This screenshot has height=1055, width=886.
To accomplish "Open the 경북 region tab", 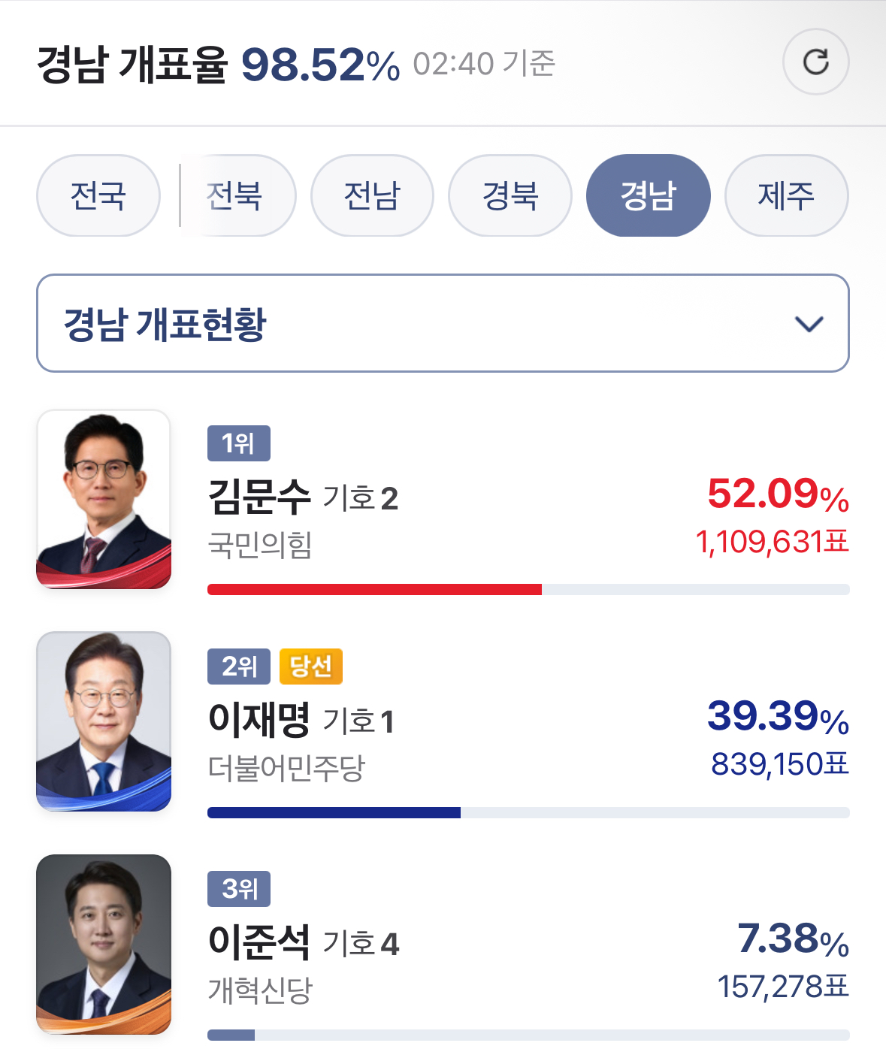I will coord(510,195).
